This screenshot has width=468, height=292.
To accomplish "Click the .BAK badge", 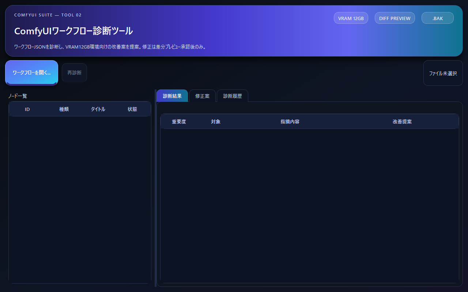I will click(438, 18).
